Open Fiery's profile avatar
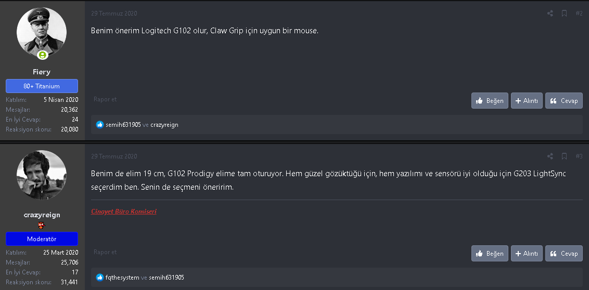This screenshot has width=589, height=290. point(42,32)
